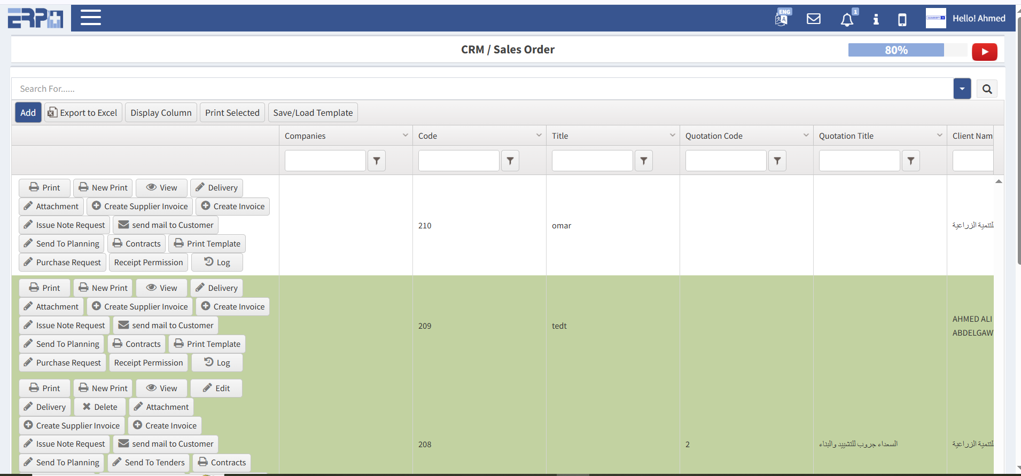Open the mail envelope icon in header
This screenshot has height=476, width=1021.
coord(813,19)
